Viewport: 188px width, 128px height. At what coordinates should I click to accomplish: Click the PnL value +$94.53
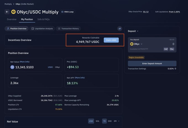click(x=73, y=67)
